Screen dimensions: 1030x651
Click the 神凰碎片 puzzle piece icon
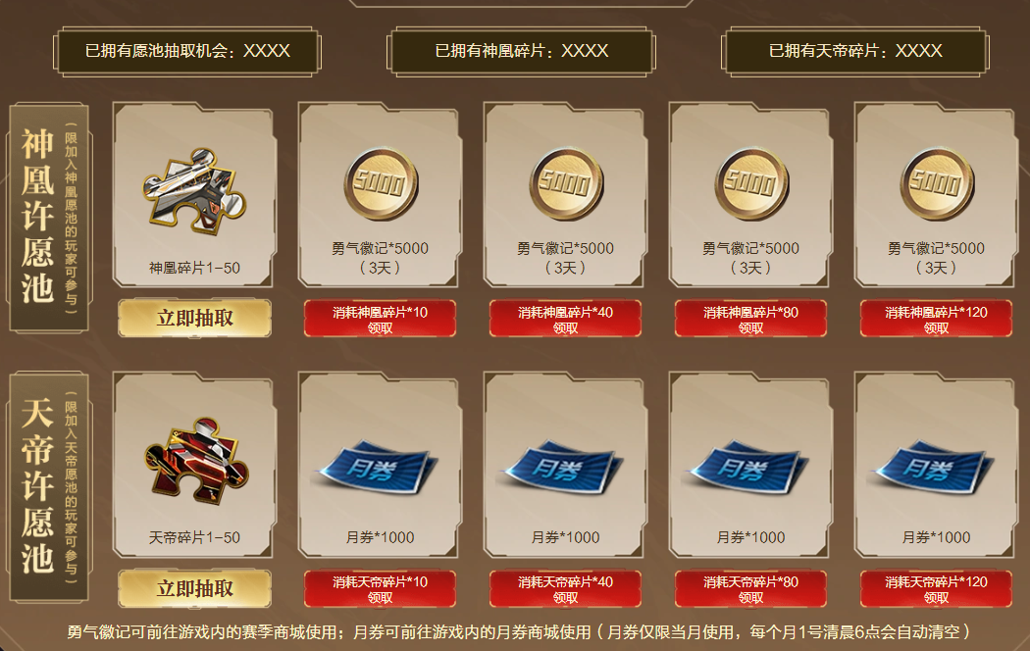tap(194, 191)
